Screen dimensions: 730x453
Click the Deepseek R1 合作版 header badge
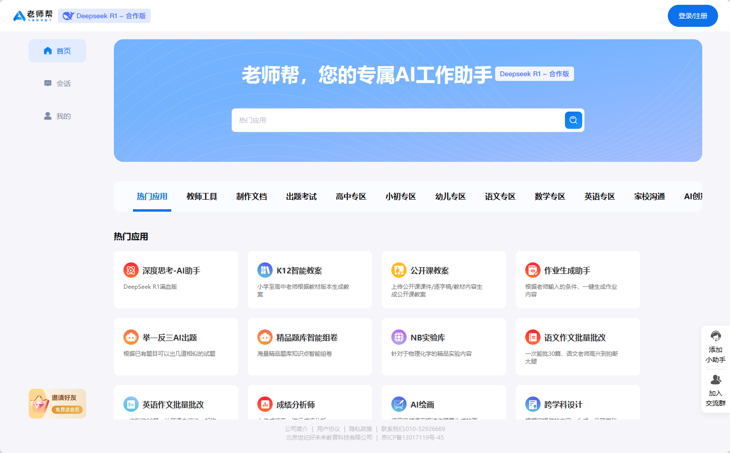click(104, 16)
